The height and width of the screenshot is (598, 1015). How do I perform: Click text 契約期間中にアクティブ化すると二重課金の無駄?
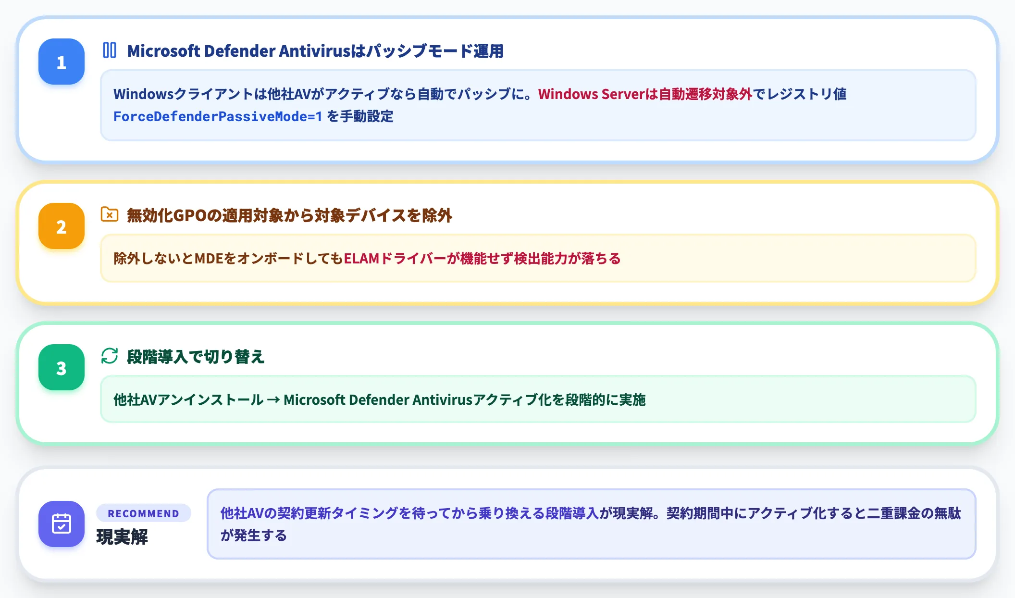tap(814, 513)
